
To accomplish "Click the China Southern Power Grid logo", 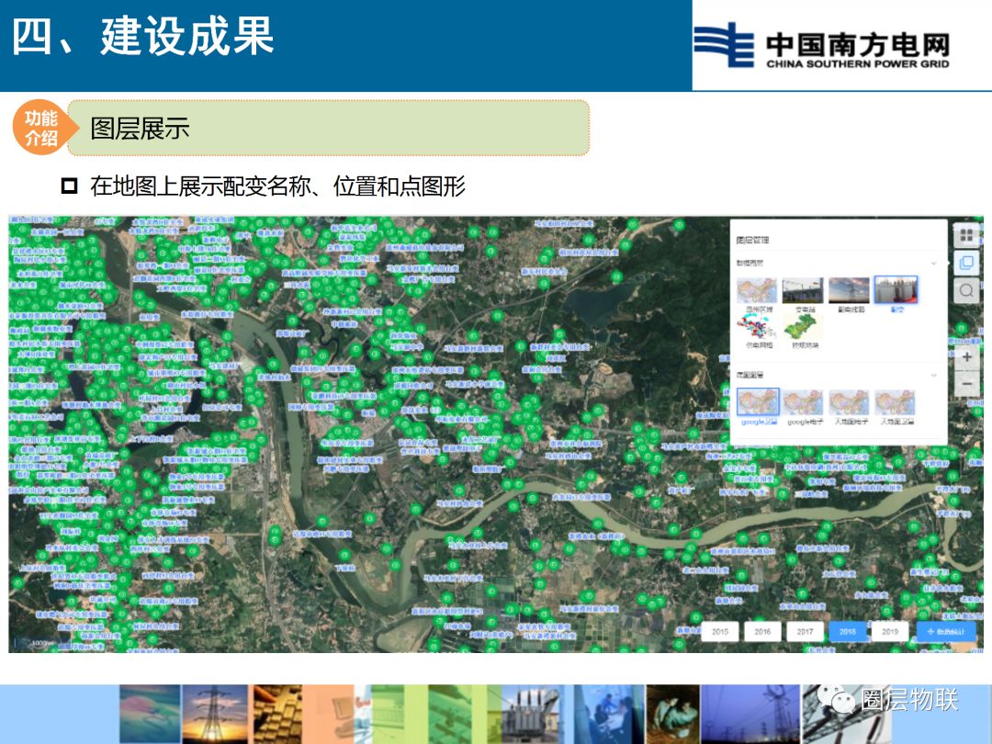I will coord(822,46).
